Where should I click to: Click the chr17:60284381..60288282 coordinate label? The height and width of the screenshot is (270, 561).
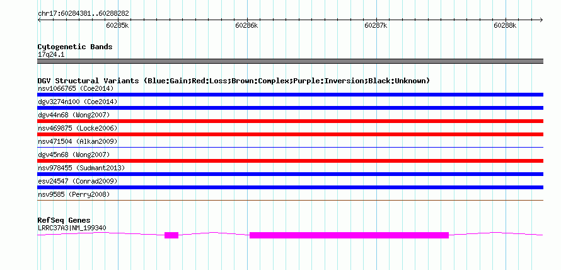tap(83, 14)
